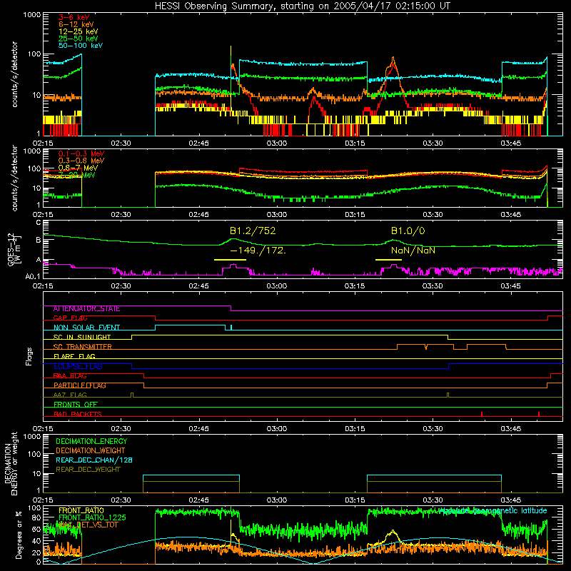Click the MAX_DET_VS_TOT legend label

pyautogui.click(x=87, y=525)
